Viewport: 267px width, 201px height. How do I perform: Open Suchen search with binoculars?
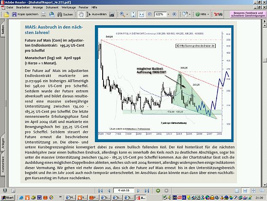[x=65, y=14]
